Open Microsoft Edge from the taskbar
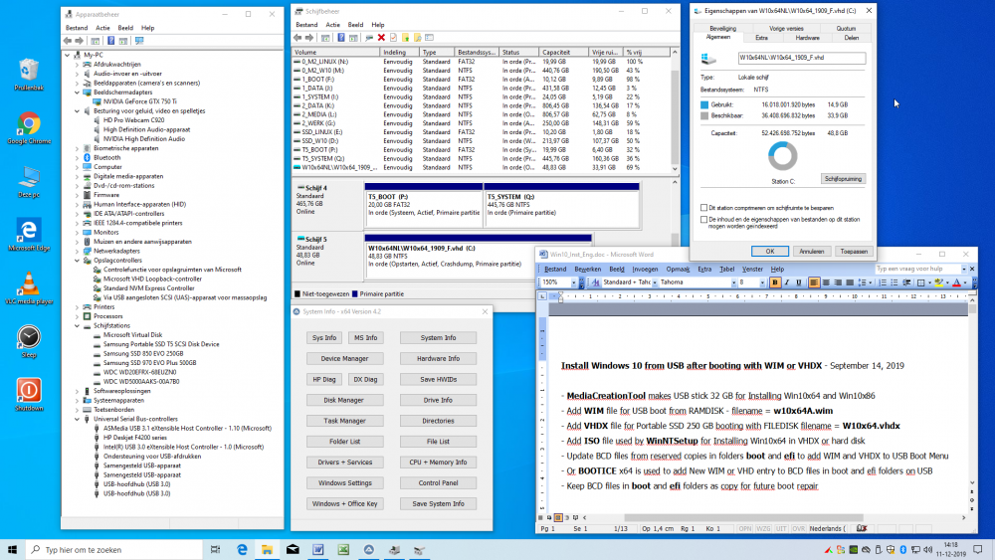The image size is (995, 560). (242, 549)
